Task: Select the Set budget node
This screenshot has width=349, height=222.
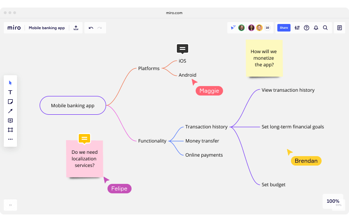Action: click(274, 184)
